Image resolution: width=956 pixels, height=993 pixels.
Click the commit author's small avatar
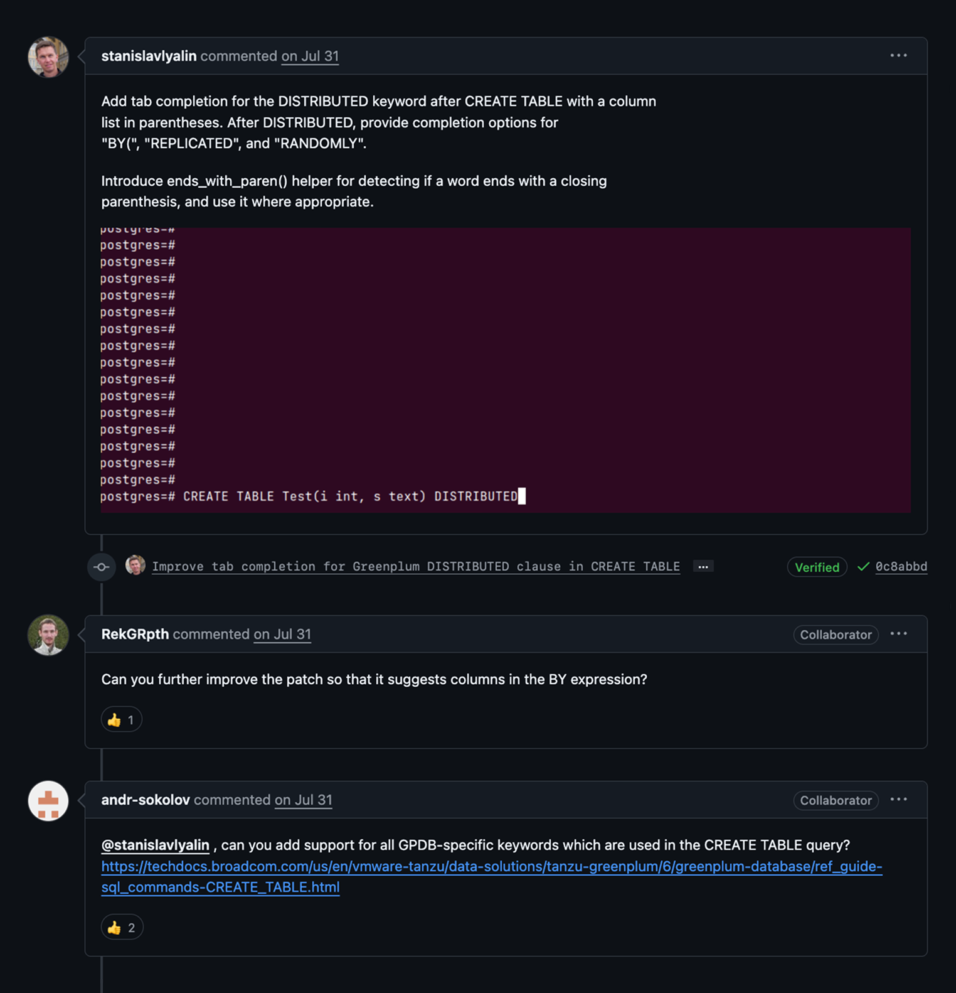click(x=135, y=566)
